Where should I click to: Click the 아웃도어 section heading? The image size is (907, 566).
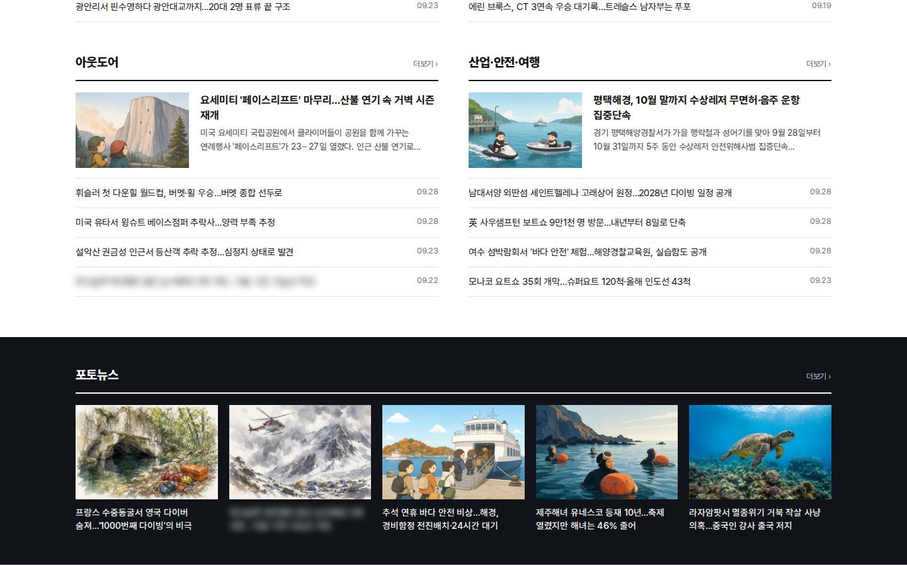[97, 62]
